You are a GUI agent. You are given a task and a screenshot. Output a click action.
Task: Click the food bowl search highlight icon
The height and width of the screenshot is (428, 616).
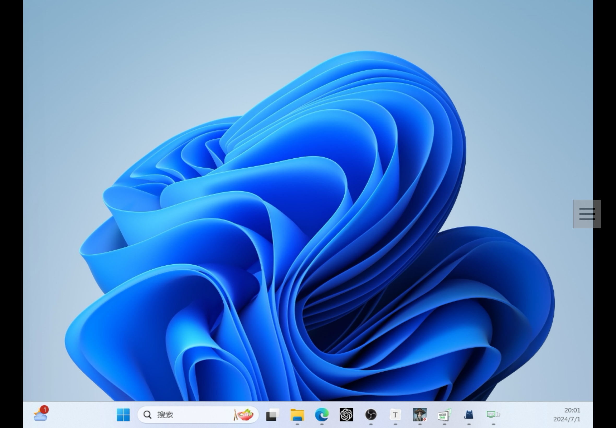point(244,415)
